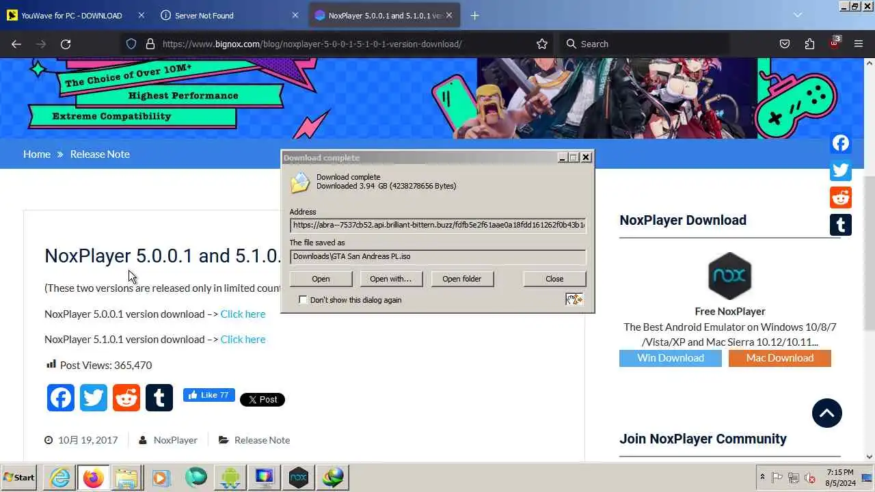875x492 pixels.
Task: Click Firefox icon in taskbar
Action: pyautogui.click(x=94, y=478)
